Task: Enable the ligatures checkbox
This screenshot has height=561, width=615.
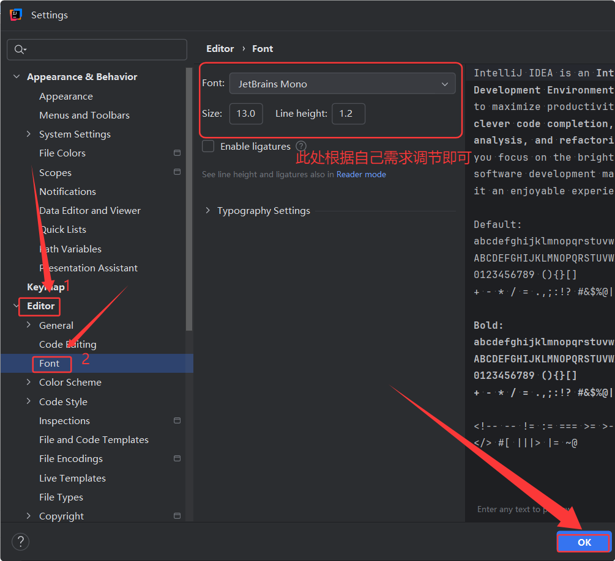Action: click(208, 146)
